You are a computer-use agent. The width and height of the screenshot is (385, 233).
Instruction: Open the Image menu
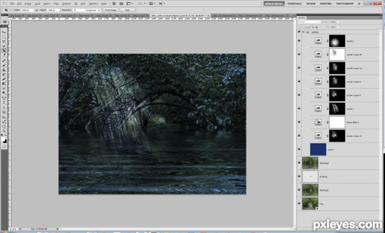[x=28, y=4]
